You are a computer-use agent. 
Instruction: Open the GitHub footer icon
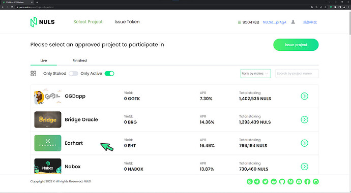(x=282, y=181)
